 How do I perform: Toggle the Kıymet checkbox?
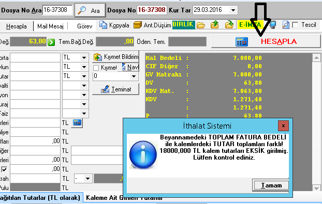tap(96, 68)
